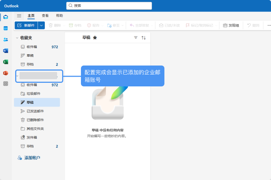Click 添加帐户 to add an account

tap(32, 158)
